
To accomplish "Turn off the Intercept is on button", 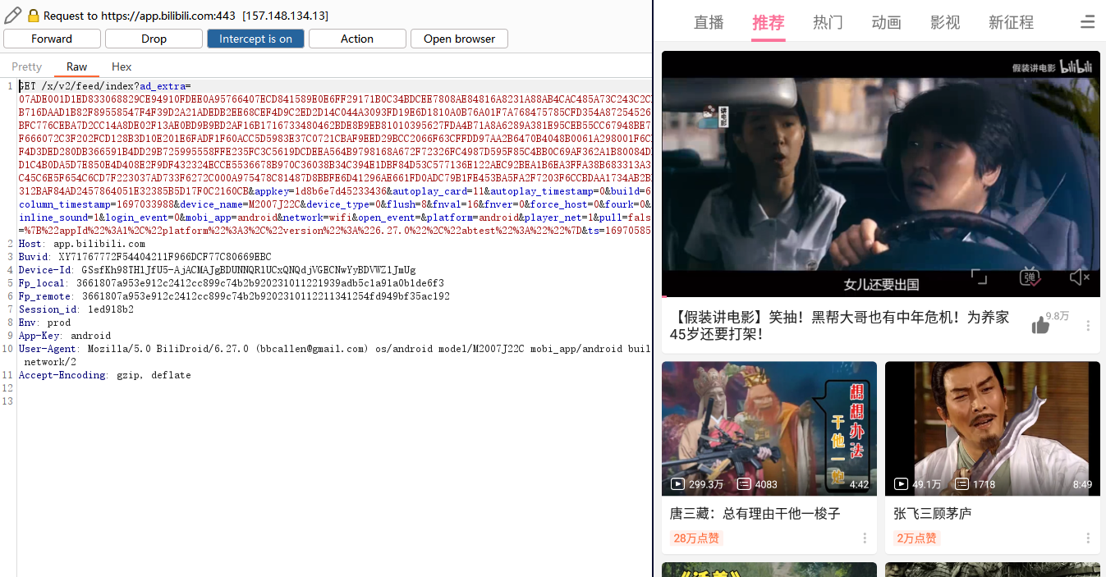I will click(255, 39).
